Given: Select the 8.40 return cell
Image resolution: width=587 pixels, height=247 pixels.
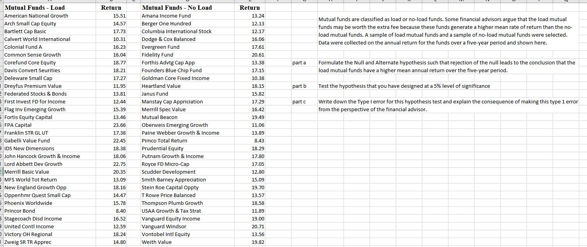Looking at the screenshot, I should [111, 211].
